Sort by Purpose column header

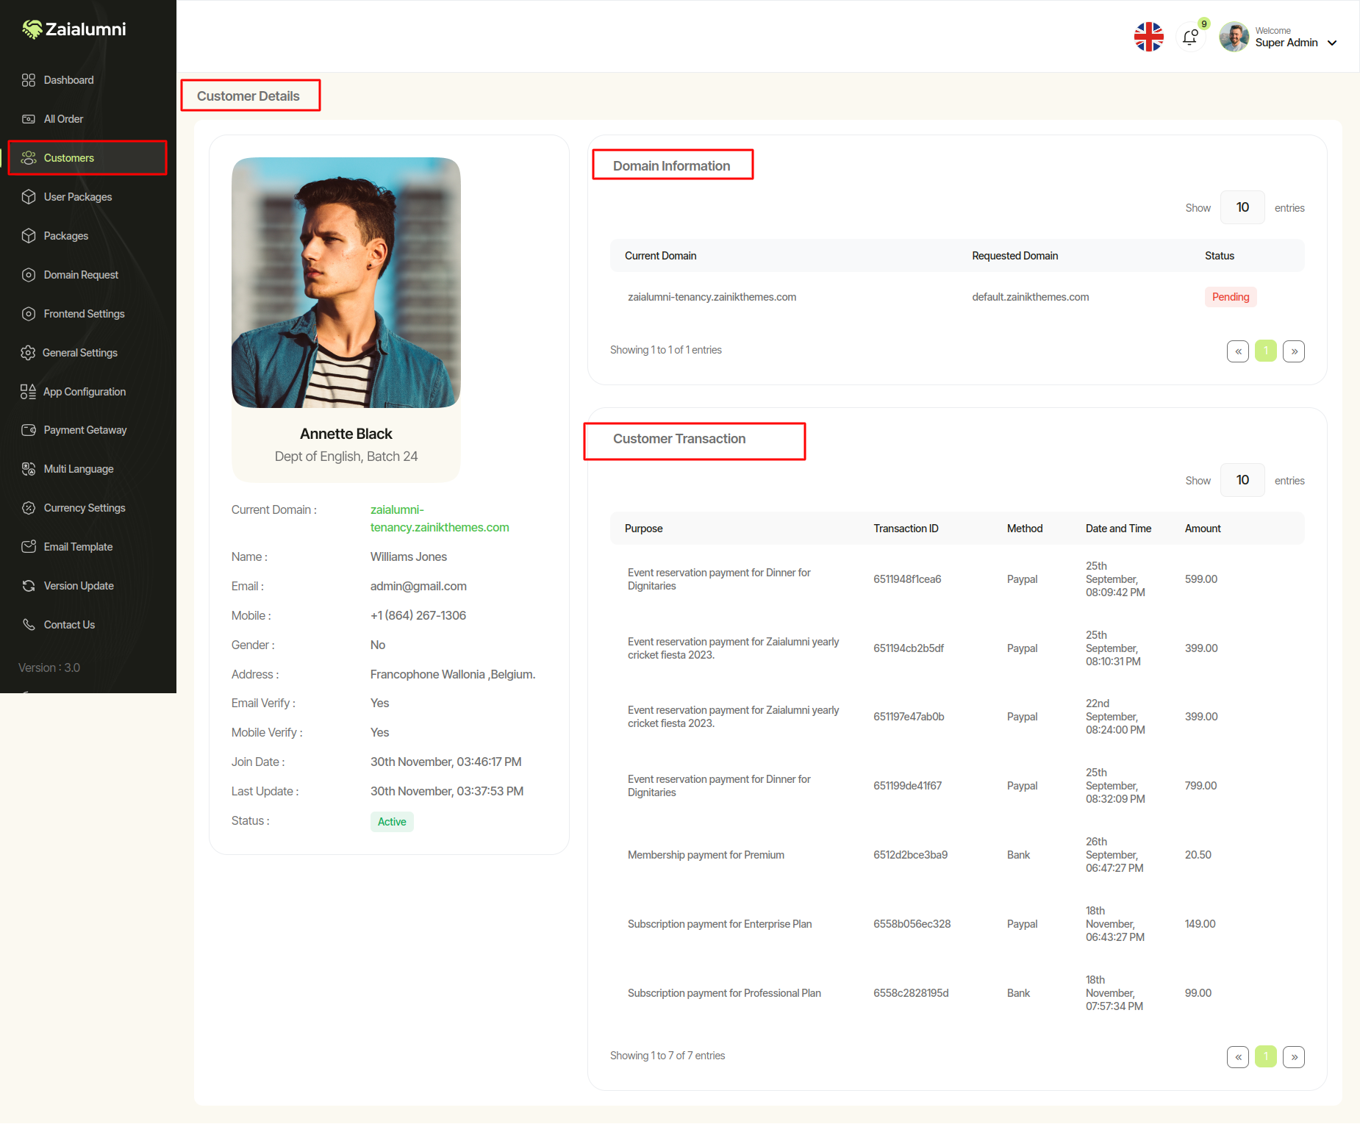pos(643,529)
